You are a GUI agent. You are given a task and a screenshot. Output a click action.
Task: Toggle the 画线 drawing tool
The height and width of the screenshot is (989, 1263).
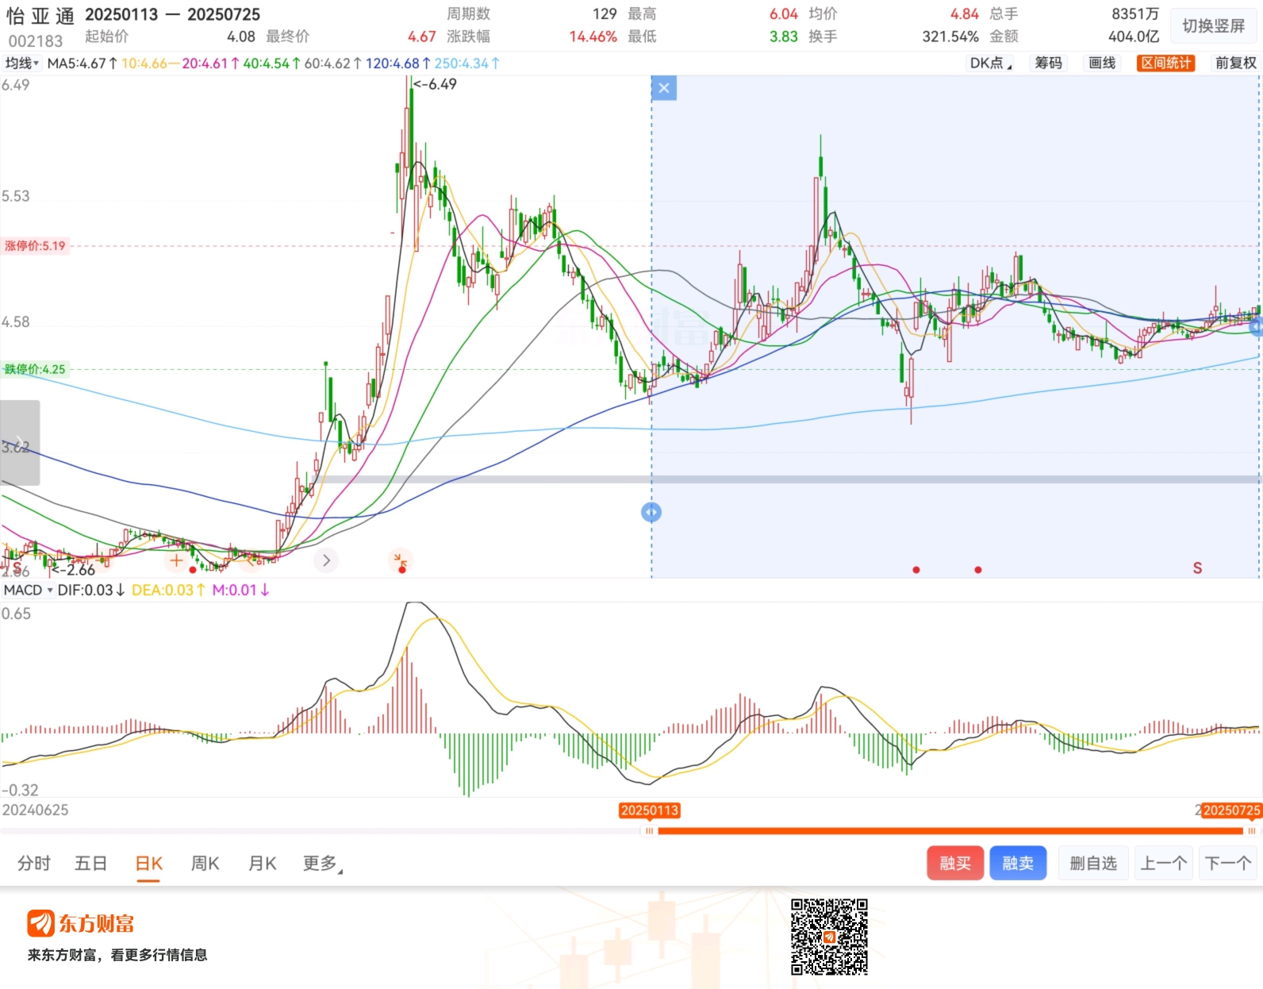point(1102,63)
